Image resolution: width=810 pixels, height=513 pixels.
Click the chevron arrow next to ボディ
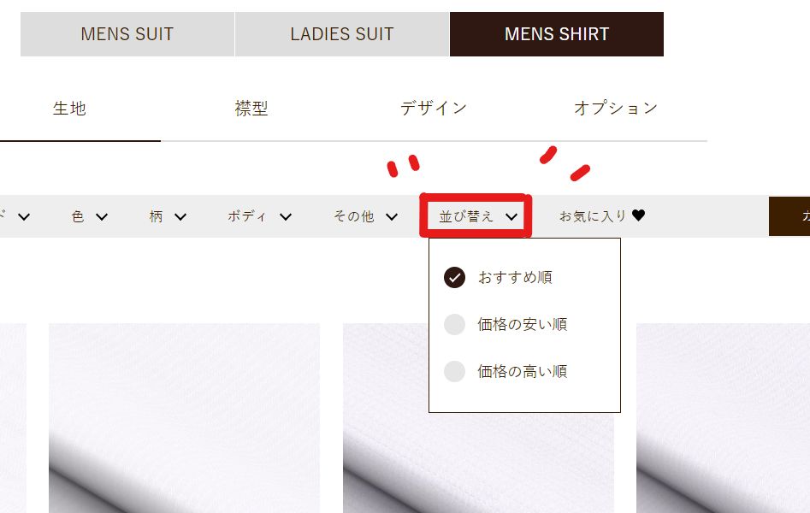click(286, 217)
